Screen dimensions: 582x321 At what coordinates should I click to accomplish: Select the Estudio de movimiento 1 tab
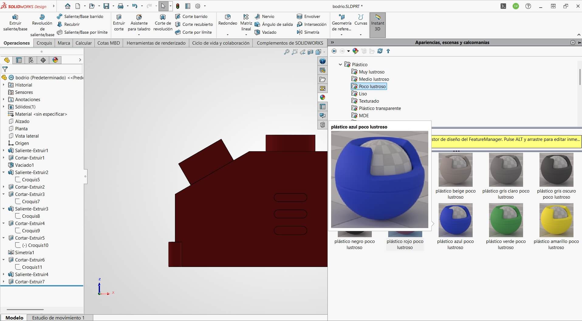(x=58, y=318)
